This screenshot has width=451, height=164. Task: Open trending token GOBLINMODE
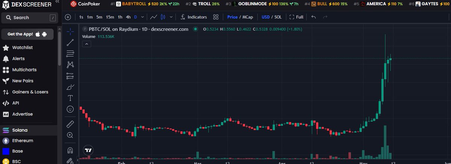[x=262, y=4]
